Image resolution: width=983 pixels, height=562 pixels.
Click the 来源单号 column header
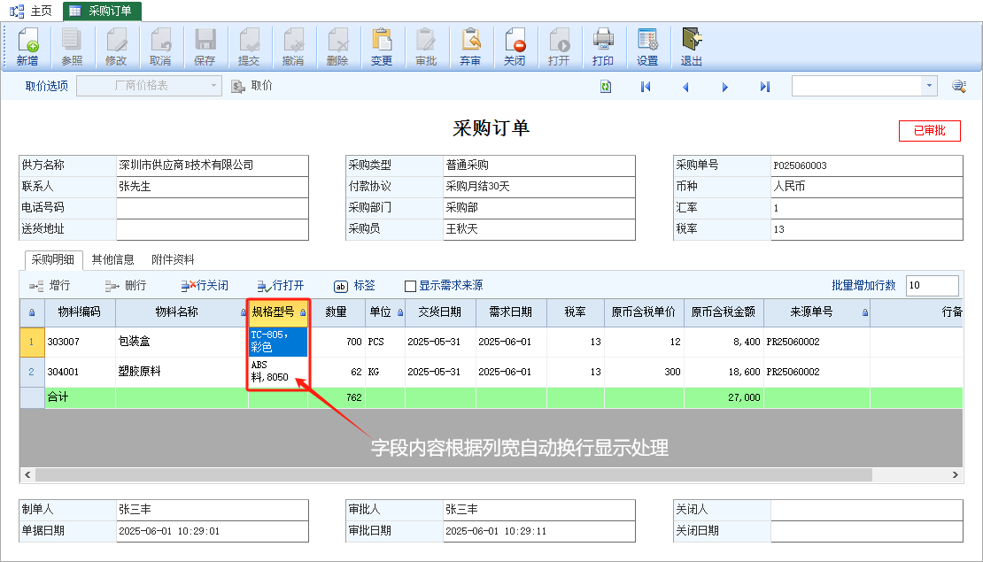click(817, 312)
